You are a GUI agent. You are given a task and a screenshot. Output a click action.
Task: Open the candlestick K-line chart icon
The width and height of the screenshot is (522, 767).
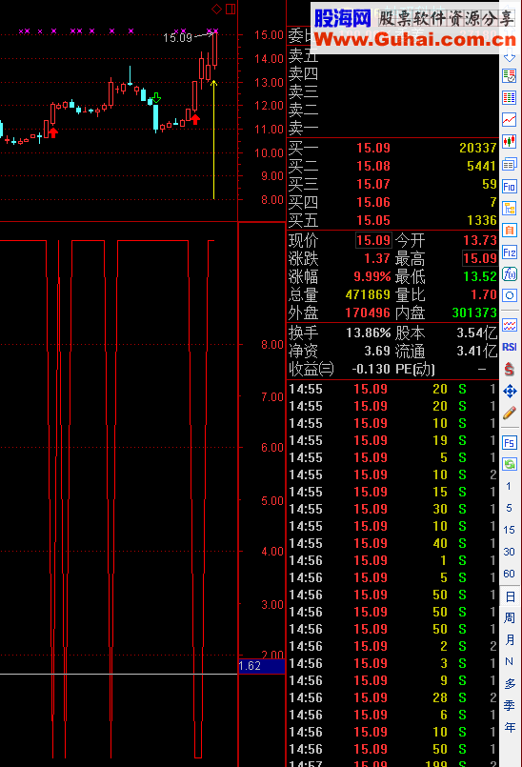click(510, 141)
